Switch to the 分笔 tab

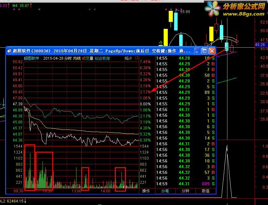165,191
